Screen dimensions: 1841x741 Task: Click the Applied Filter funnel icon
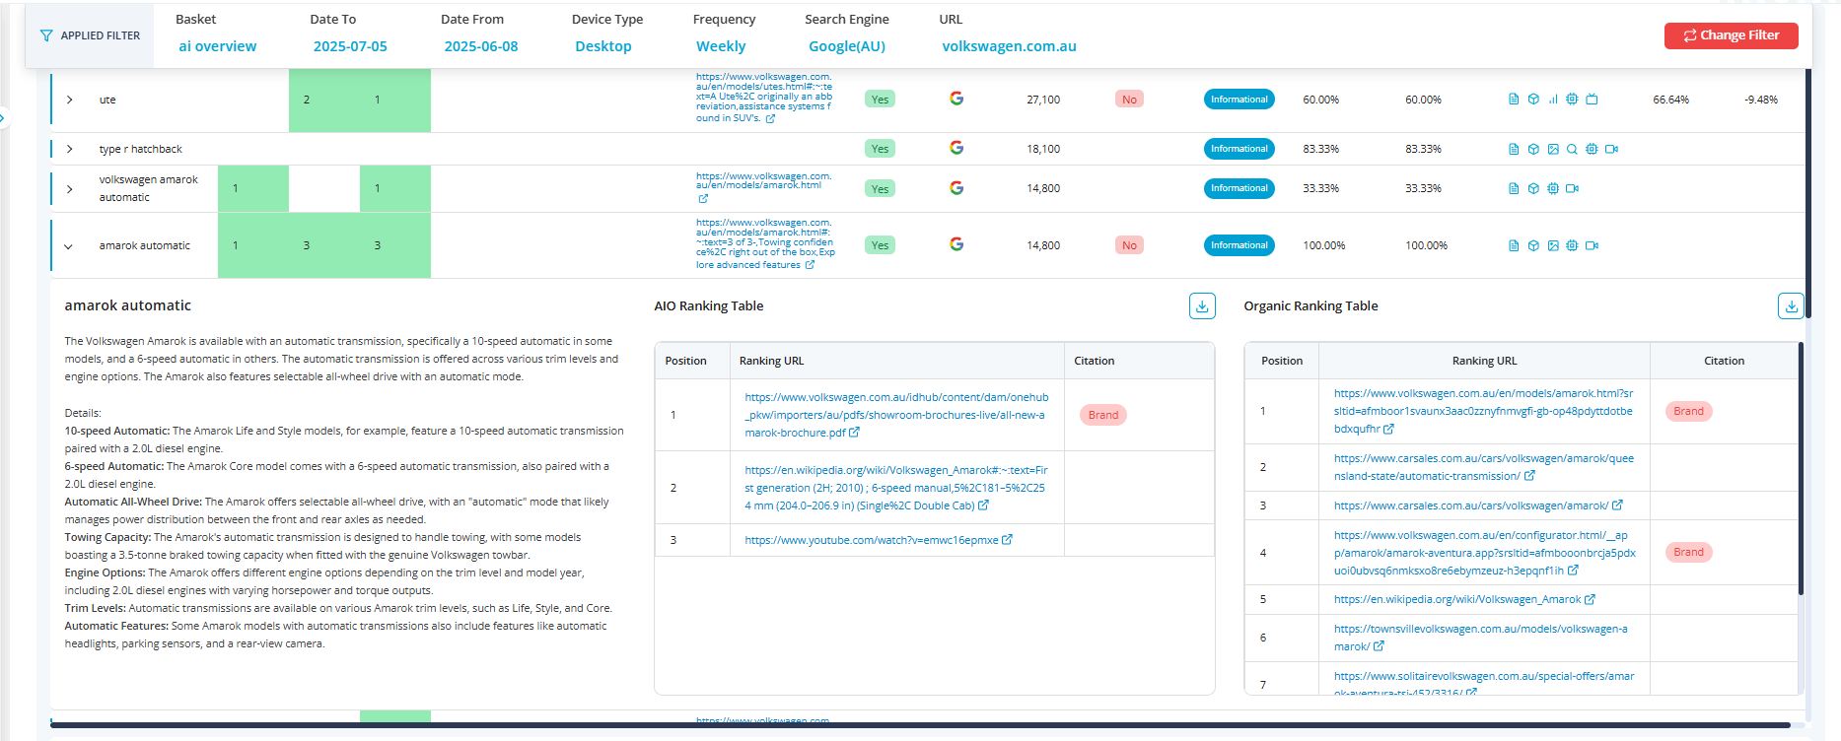click(x=46, y=35)
